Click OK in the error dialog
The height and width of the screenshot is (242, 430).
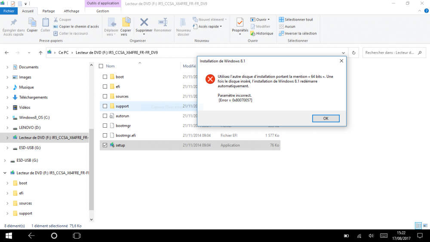(326, 118)
